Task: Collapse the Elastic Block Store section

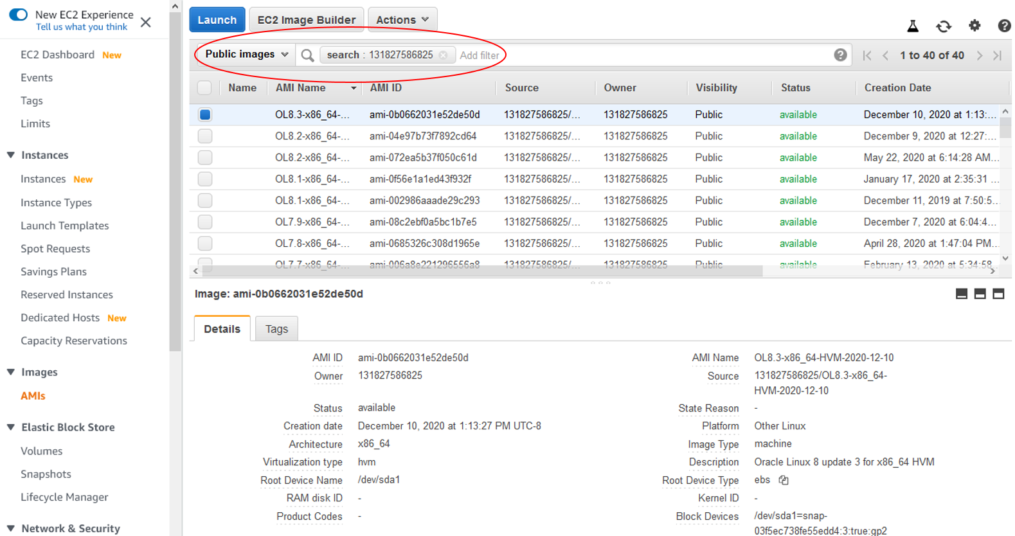Action: click(11, 427)
